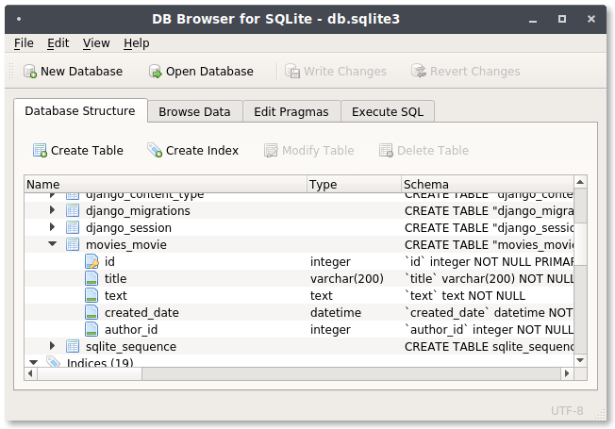Open the File menu

coord(24,43)
